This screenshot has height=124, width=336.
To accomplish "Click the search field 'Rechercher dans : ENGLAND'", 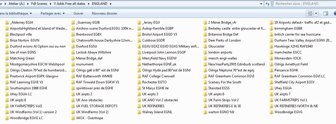I will (x=304, y=4).
